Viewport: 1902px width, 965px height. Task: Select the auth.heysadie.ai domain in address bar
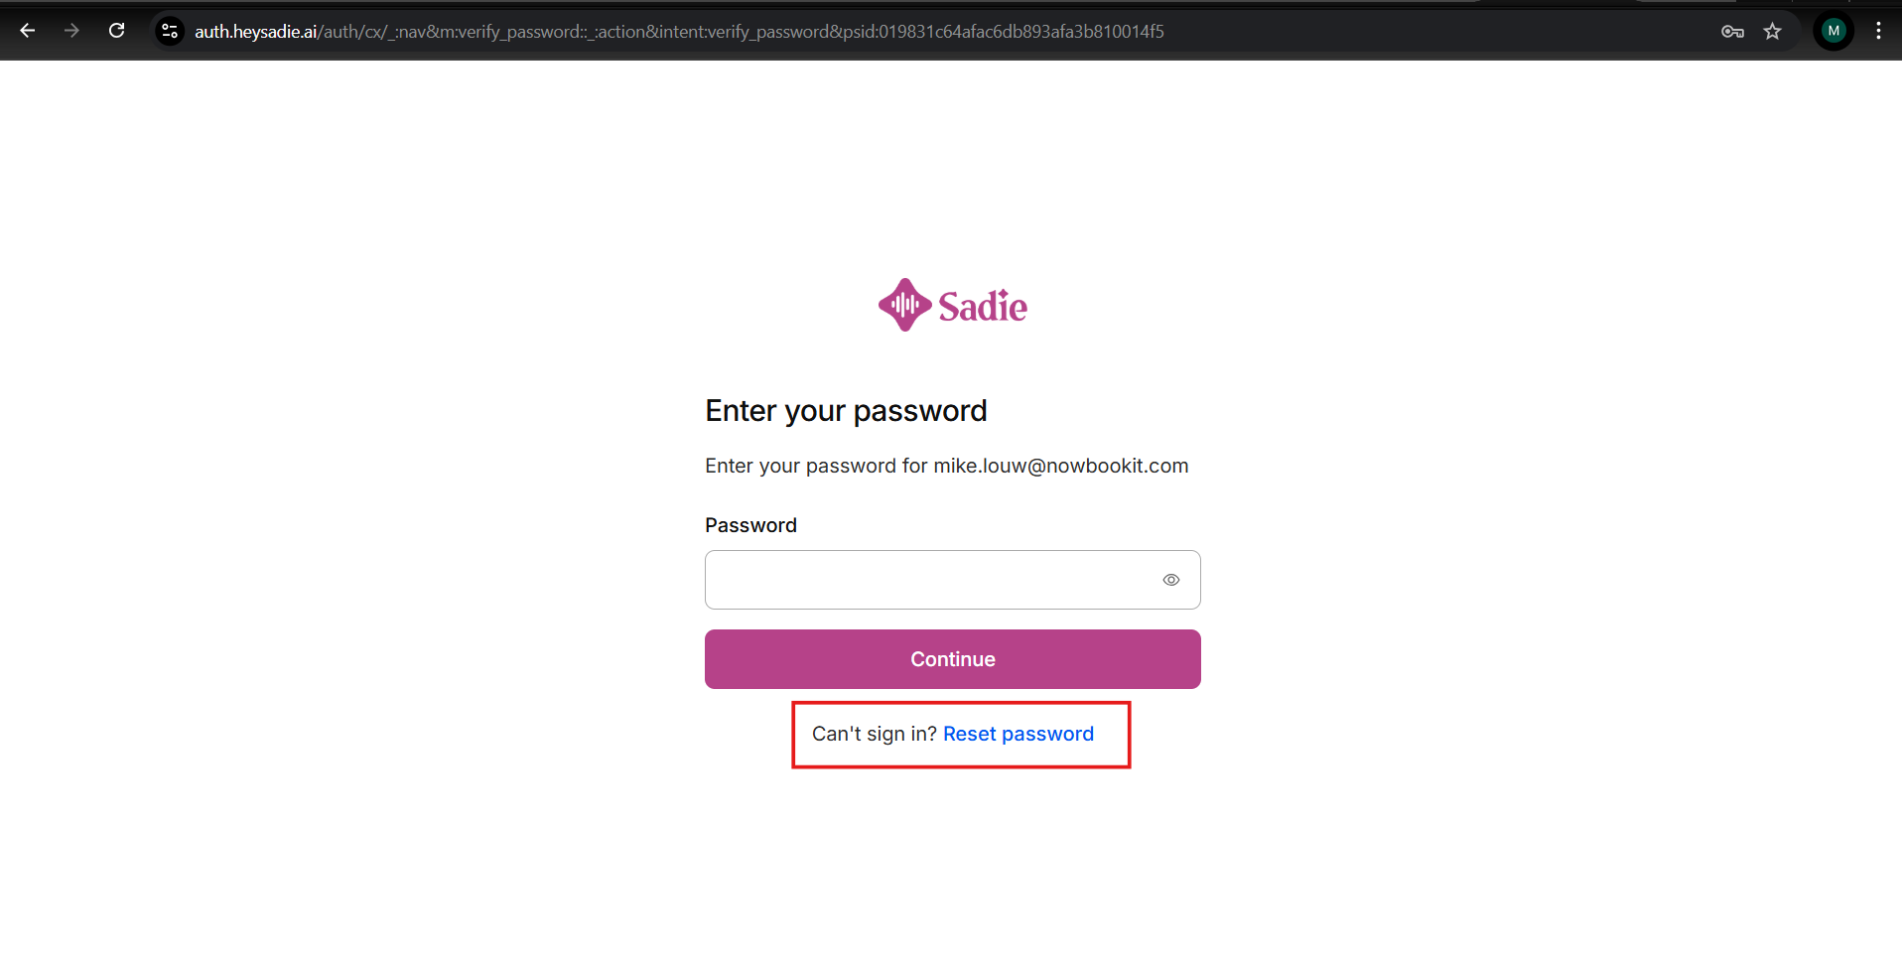pyautogui.click(x=255, y=32)
